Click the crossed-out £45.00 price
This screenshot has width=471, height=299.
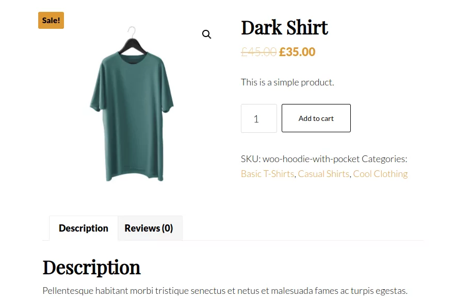pos(258,52)
